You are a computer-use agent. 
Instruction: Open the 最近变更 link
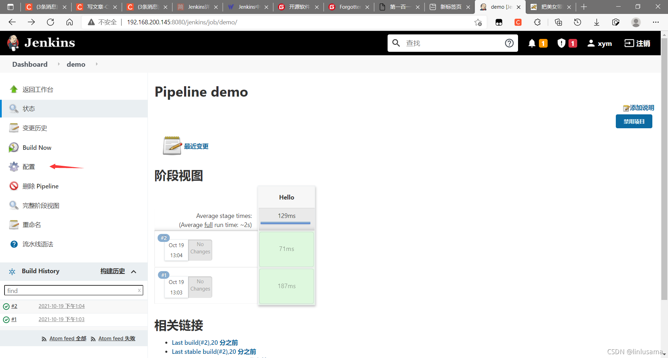point(196,146)
